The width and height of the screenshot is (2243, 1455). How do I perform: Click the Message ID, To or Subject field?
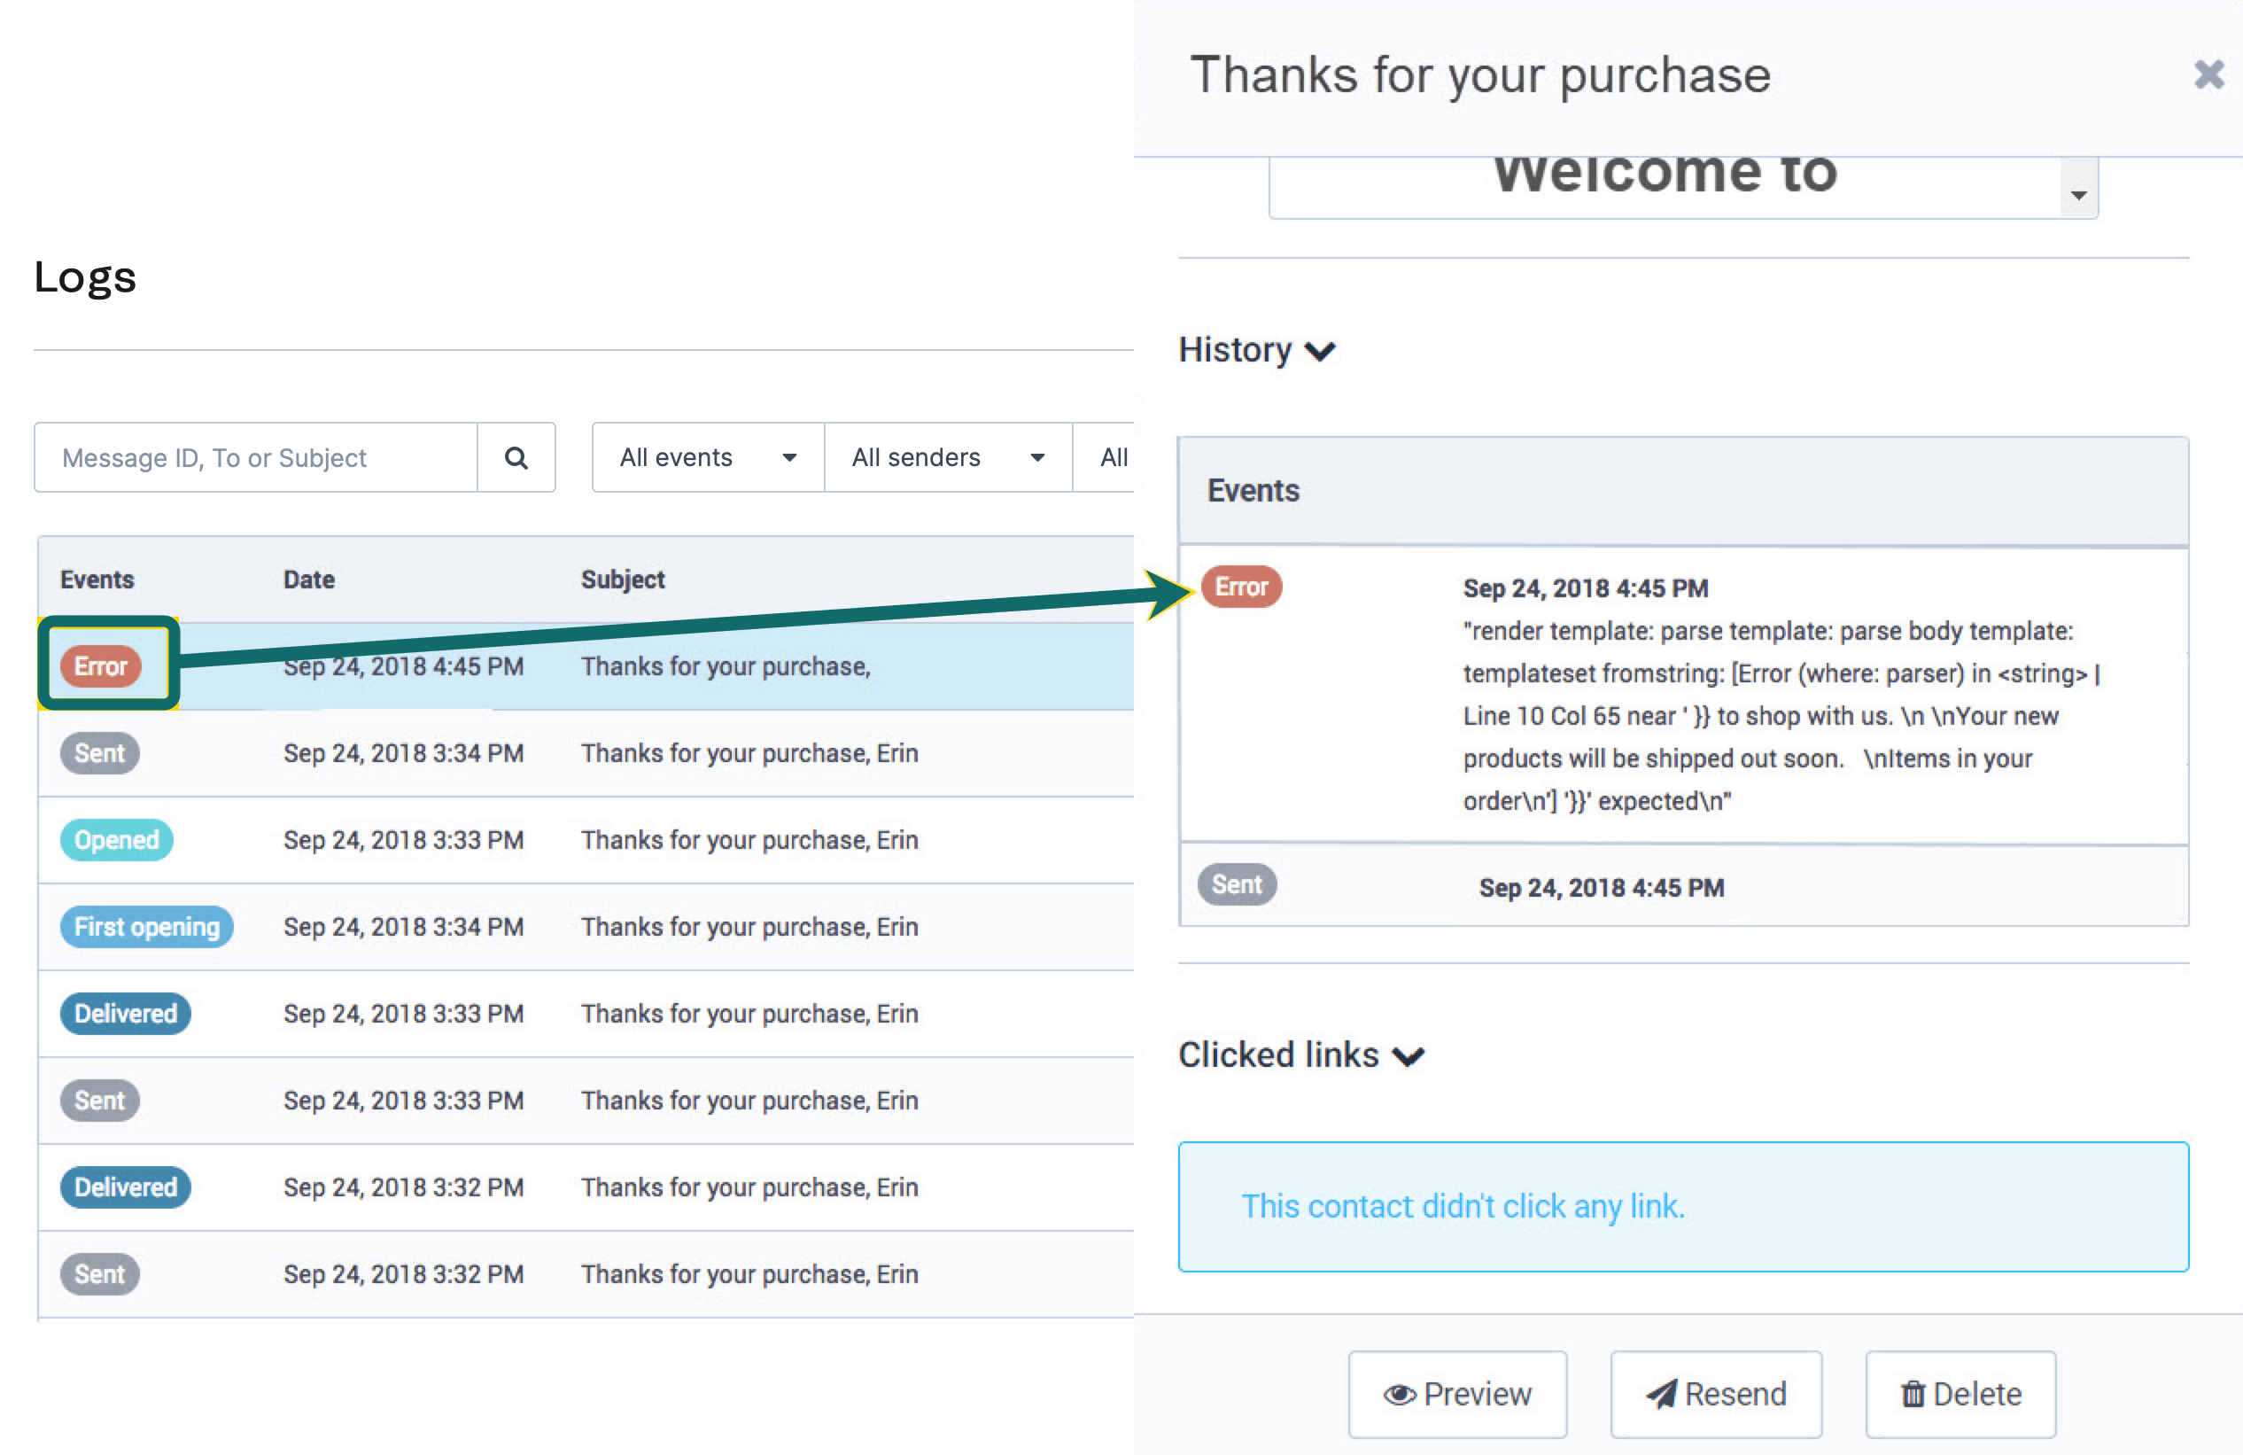256,457
